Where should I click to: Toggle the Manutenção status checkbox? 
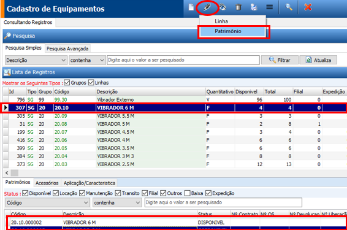coord(82,193)
